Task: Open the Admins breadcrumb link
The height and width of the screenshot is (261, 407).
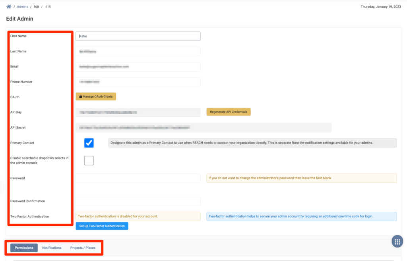Action: (22, 7)
